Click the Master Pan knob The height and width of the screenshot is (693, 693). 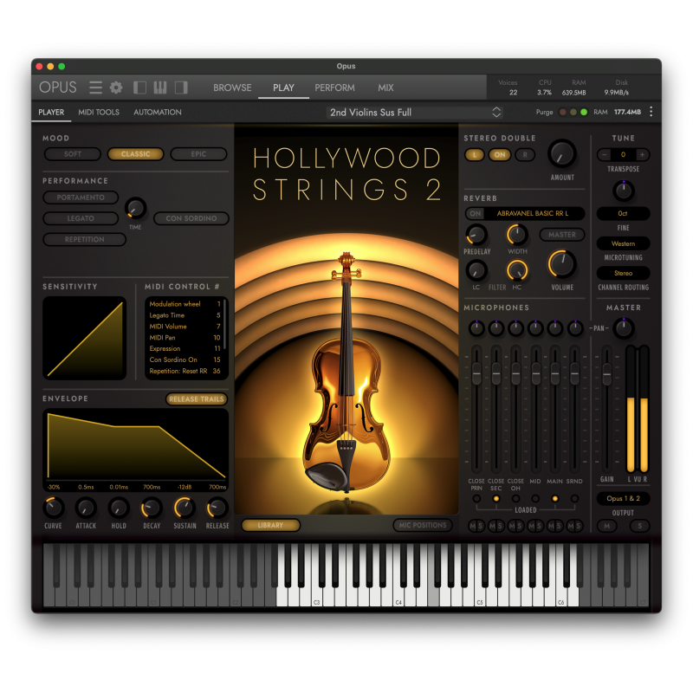click(624, 328)
